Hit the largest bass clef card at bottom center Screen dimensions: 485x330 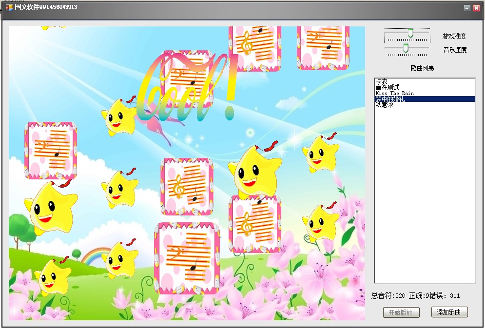click(187, 258)
